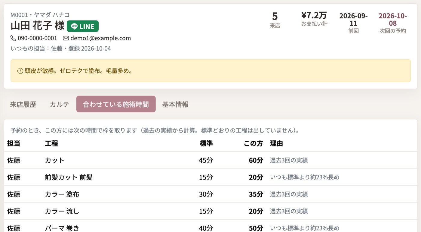This screenshot has width=421, height=232.
Task: Click the 標準 column header
Action: [206, 143]
